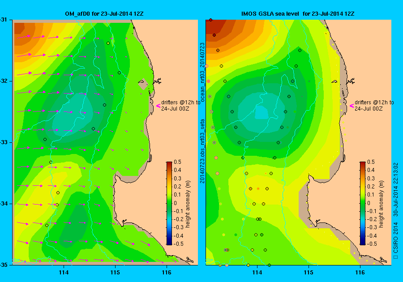Click the 115 longitude label under left map
The height and width of the screenshot is (282, 403).
115,273
